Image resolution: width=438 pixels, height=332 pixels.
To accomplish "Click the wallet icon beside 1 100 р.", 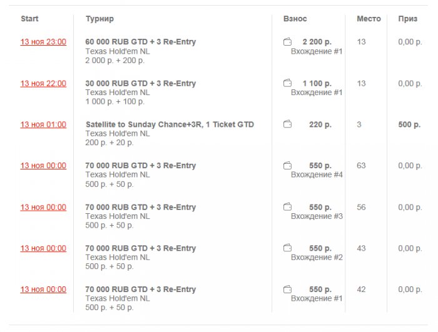I will pyautogui.click(x=287, y=83).
